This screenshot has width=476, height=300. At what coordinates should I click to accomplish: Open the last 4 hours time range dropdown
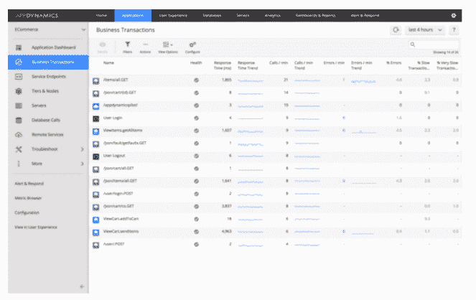pos(425,29)
